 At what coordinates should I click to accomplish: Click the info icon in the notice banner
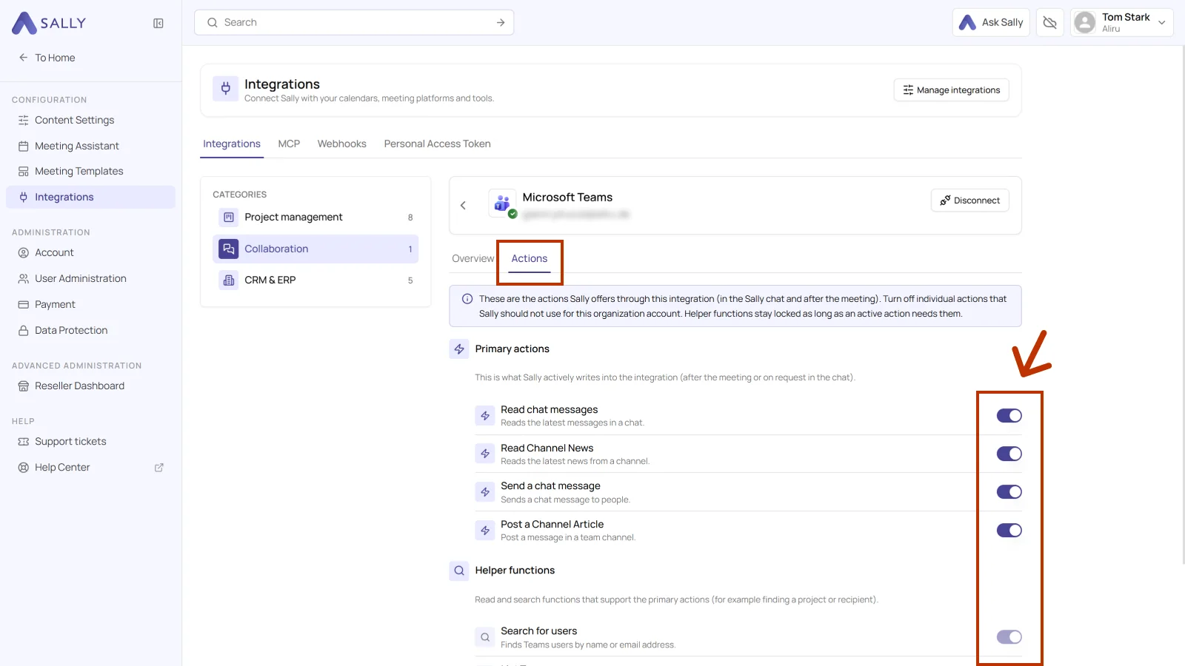[x=467, y=299]
